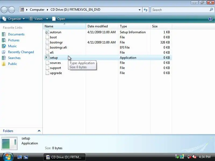Screen dimensions: 215x161
Task: Click the green check security tray icon
Action: pos(177,157)
